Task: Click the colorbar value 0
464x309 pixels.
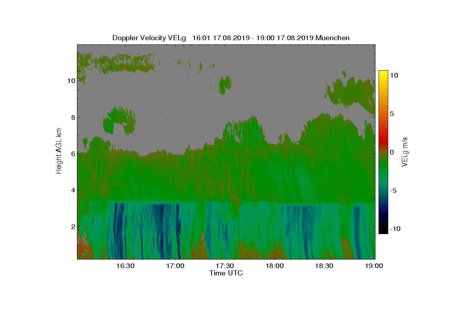Action: coord(392,152)
